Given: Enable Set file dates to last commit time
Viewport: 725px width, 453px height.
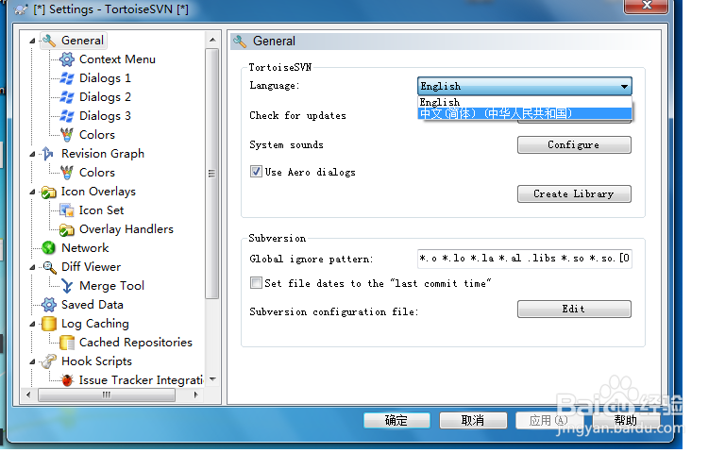Looking at the screenshot, I should (256, 282).
